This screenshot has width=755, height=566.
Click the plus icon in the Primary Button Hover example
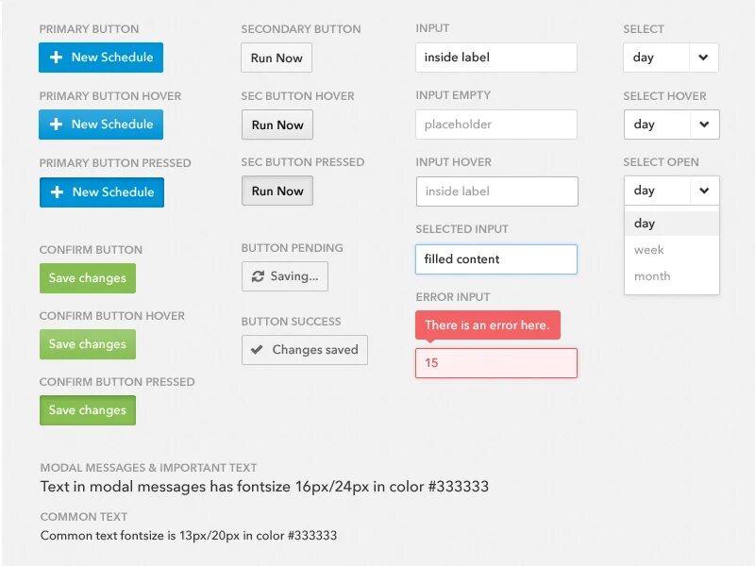pyautogui.click(x=56, y=125)
